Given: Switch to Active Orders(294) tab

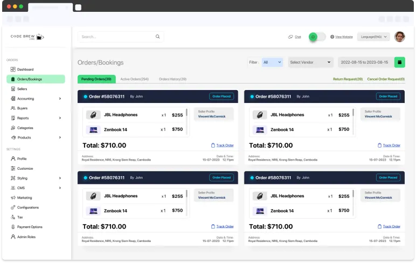Looking at the screenshot, I should coord(134,79).
